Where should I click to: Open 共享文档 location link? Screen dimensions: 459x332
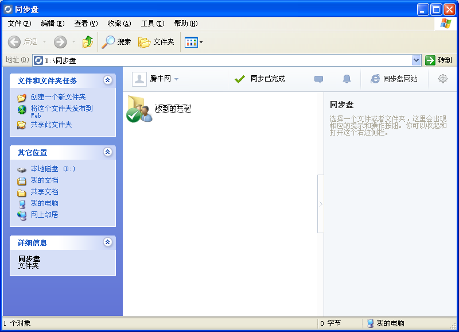tap(44, 192)
